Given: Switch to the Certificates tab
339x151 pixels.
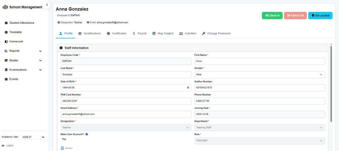Looking at the screenshot, I should (116, 33).
